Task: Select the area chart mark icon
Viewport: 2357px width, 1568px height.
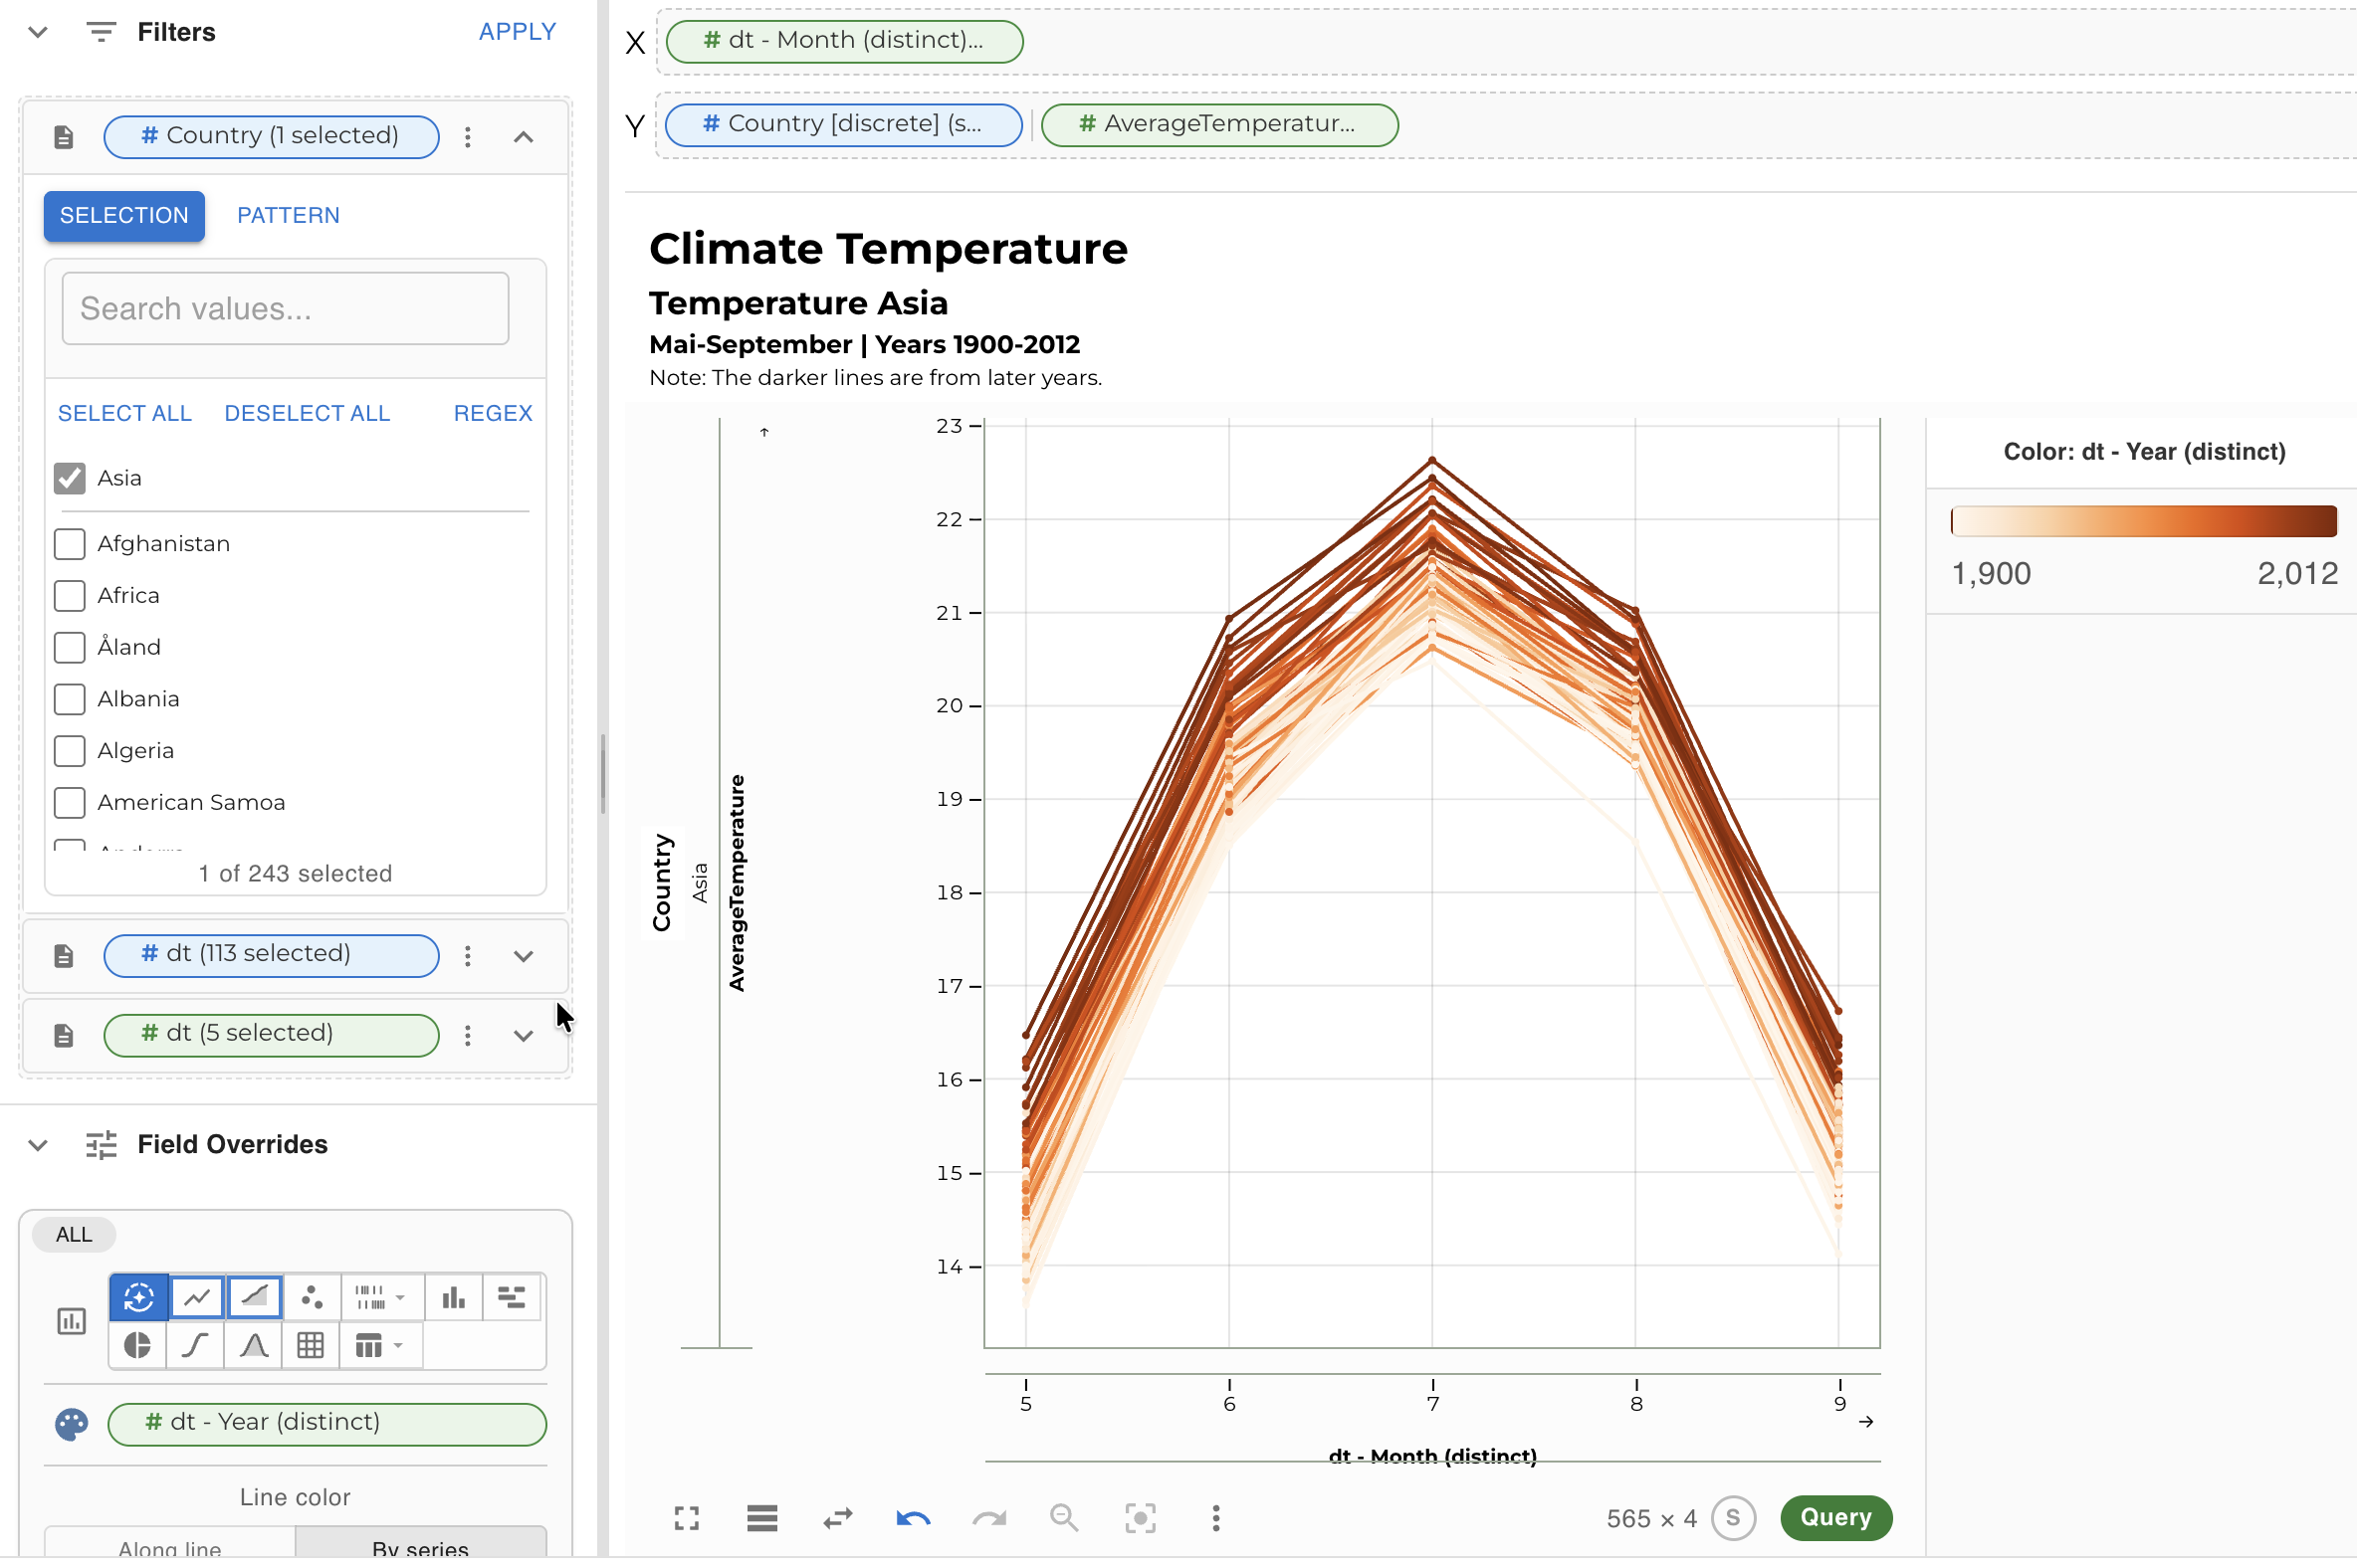Action: 254,1298
